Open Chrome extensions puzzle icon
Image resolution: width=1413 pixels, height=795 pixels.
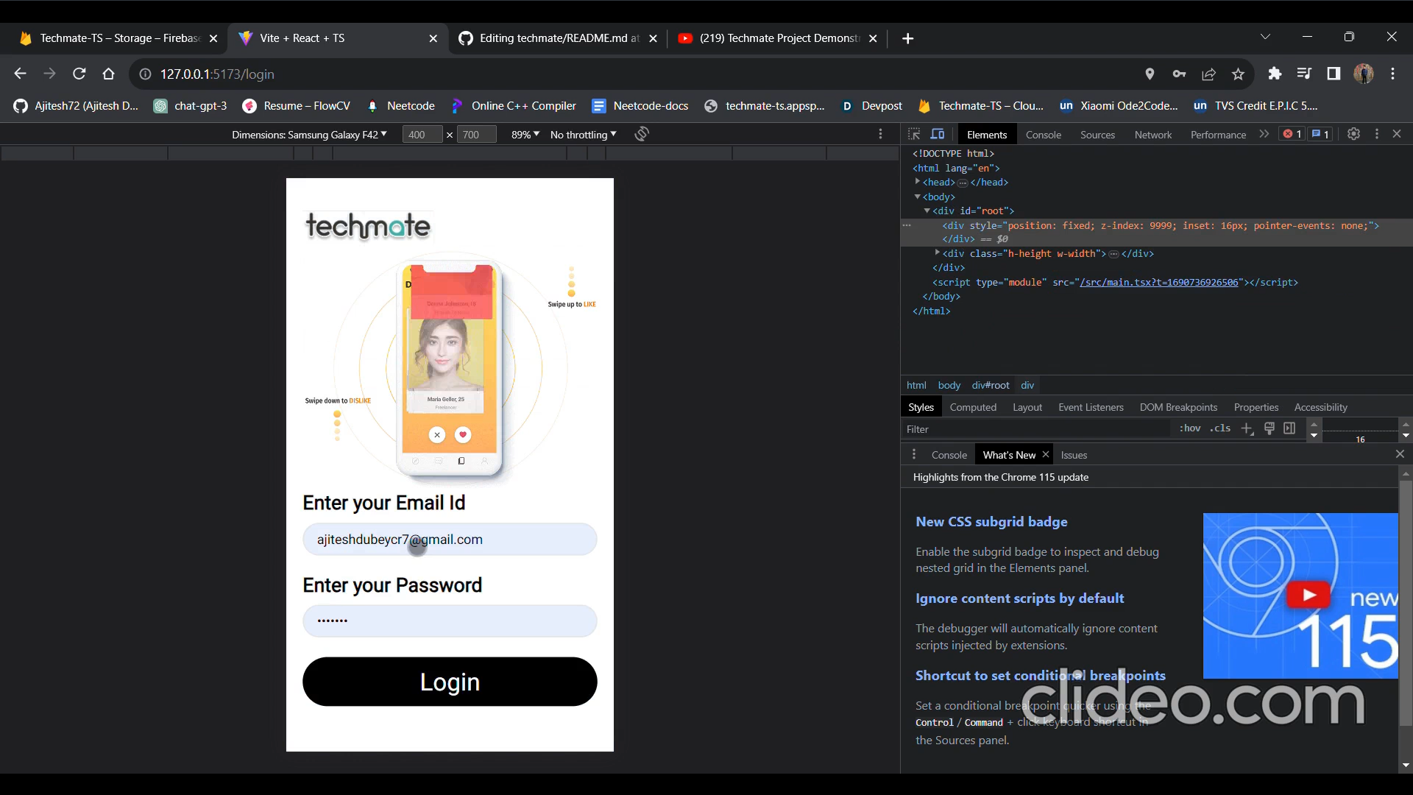point(1275,74)
